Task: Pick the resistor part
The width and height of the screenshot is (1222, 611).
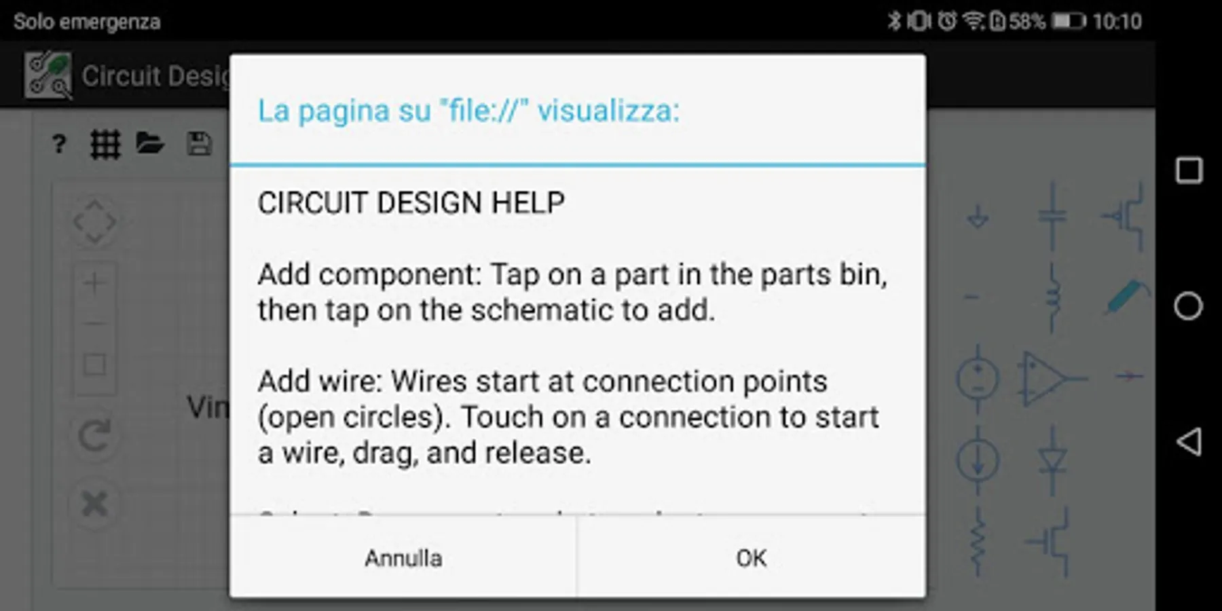Action: click(x=978, y=542)
